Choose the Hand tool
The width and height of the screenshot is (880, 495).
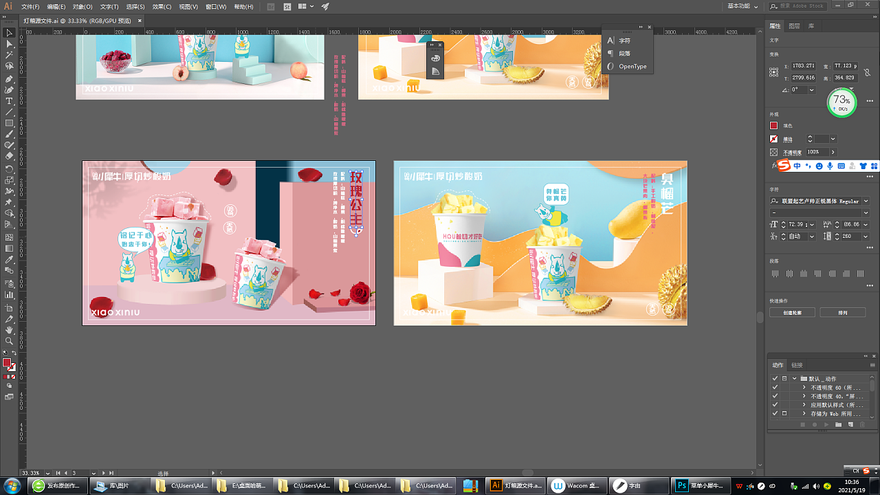[10, 330]
